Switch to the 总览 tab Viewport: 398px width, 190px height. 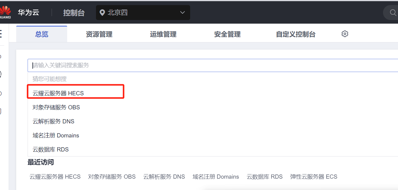click(42, 34)
